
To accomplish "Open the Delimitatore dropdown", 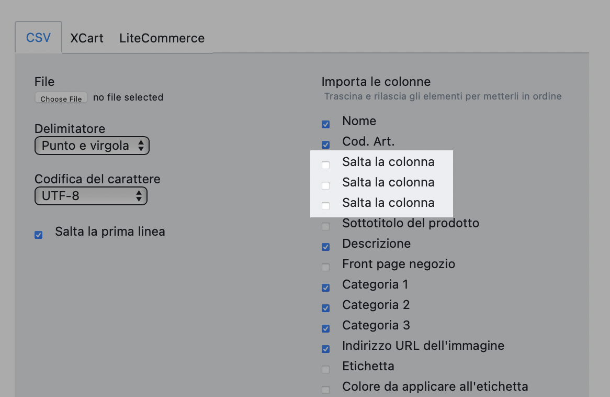I will [x=92, y=145].
